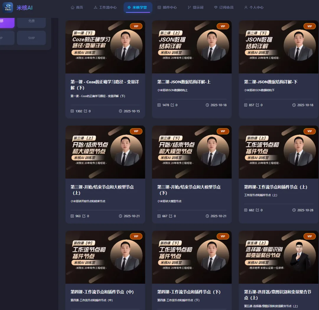Click title 第一课 - Coze的正确学习路径 - 变量详解（下）
The width and height of the screenshot is (319, 310).
click(105, 85)
